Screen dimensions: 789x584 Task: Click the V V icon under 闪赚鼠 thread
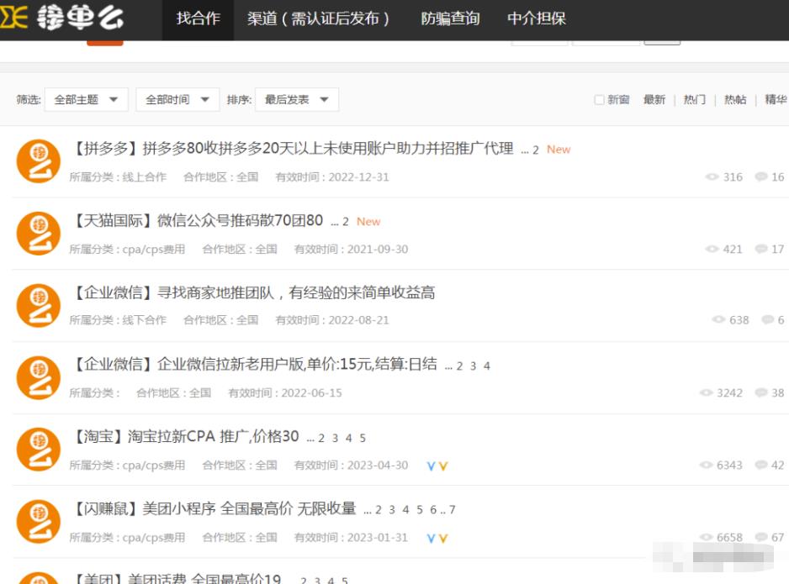pyautogui.click(x=437, y=537)
